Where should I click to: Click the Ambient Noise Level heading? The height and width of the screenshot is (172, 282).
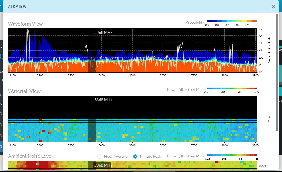pyautogui.click(x=30, y=156)
